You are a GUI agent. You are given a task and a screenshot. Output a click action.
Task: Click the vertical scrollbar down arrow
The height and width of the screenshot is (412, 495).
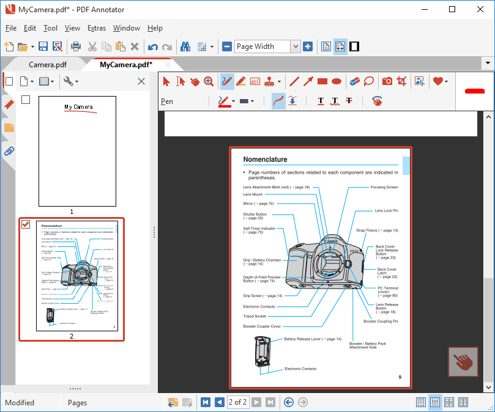[488, 388]
